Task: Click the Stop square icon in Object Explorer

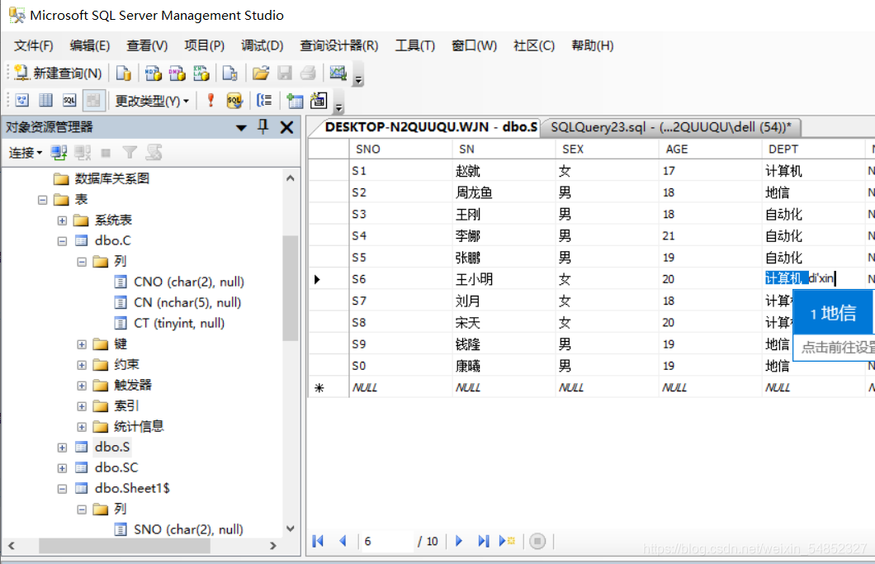Action: 106,153
